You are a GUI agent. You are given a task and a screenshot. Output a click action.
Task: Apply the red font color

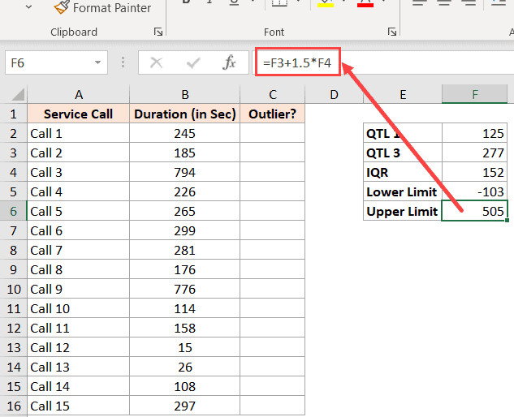365,4
